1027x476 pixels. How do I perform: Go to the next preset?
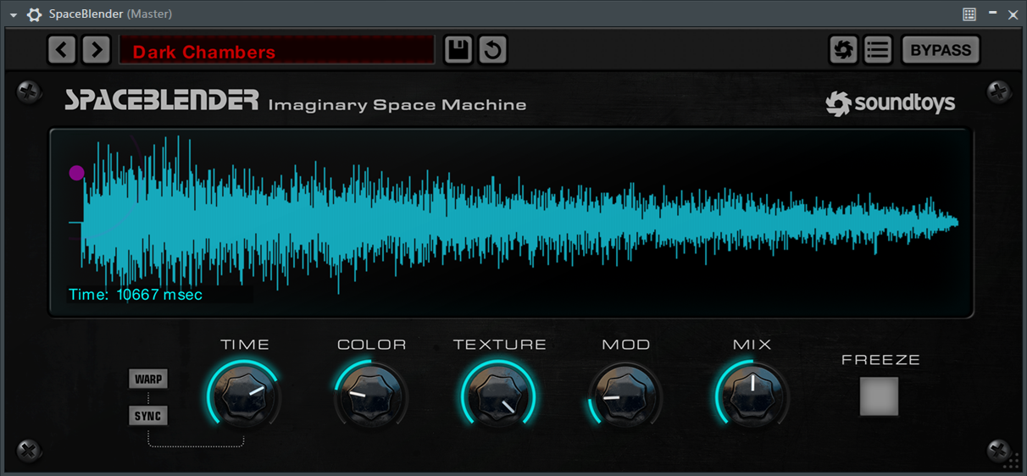pyautogui.click(x=97, y=50)
